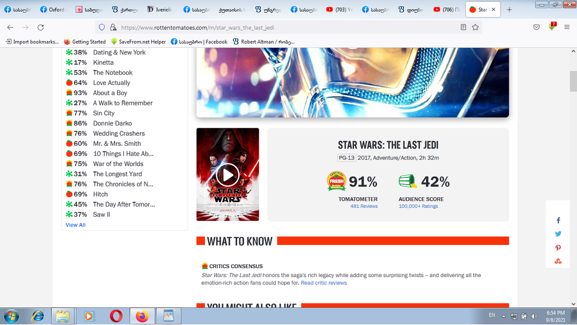Open the Sin City movie link
577x325 pixels.
point(104,113)
